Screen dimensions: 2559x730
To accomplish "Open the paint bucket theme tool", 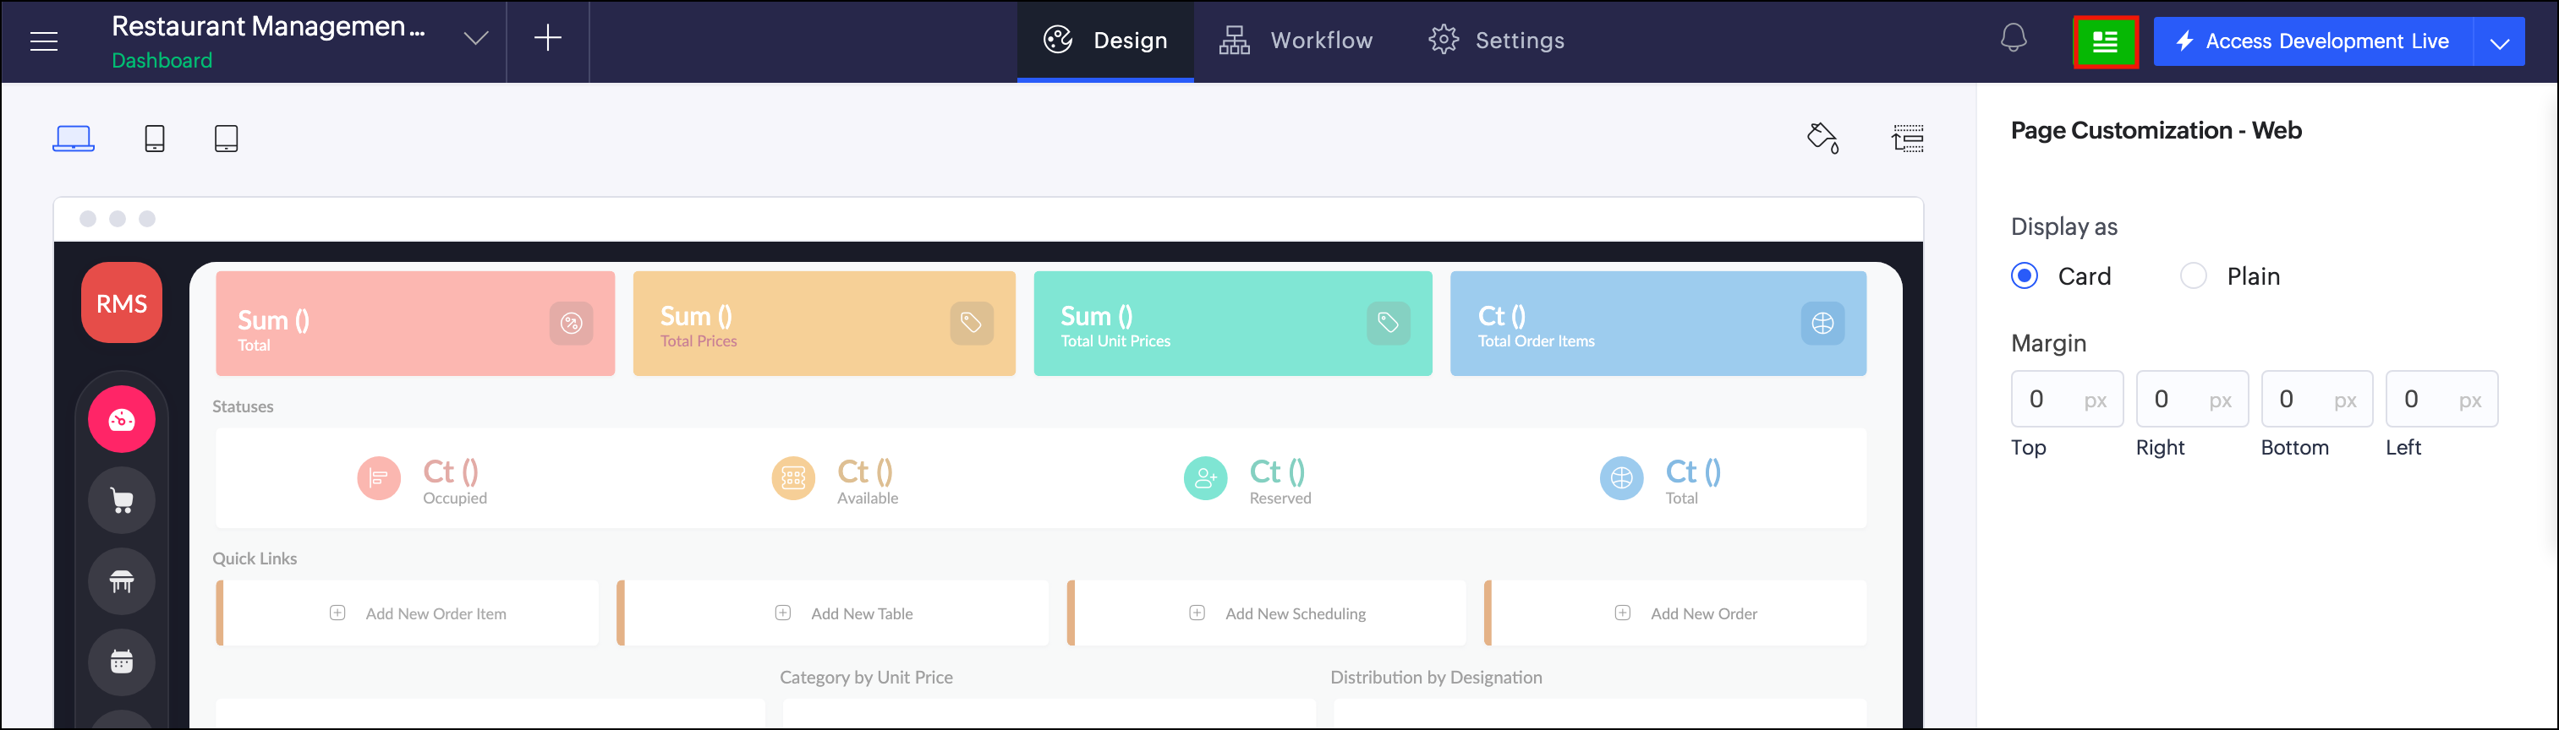I will point(1823,138).
